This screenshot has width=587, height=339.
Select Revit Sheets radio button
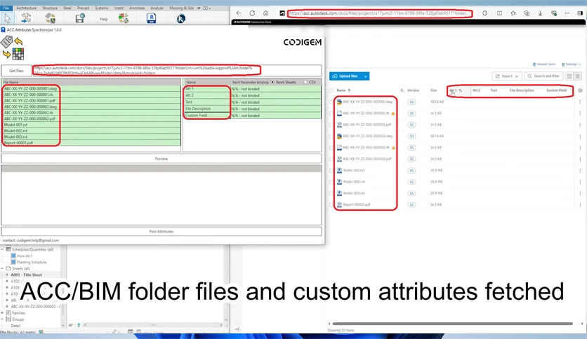click(272, 82)
